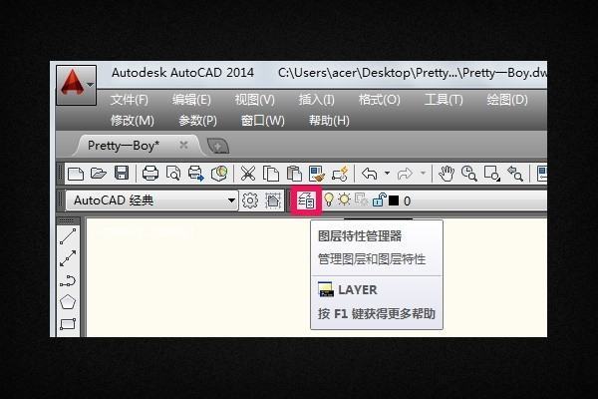Select the Construction Line tool

[68, 259]
